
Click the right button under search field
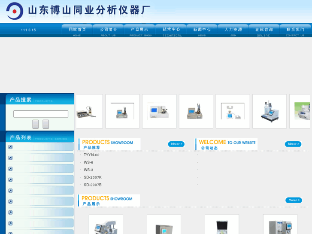click(x=46, y=124)
